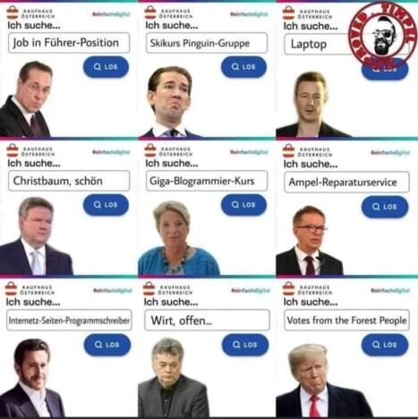Click the basket logo above 'Giga-Blogrammier-Kurs'
Viewport: 418px width, 419px height.
coord(150,150)
